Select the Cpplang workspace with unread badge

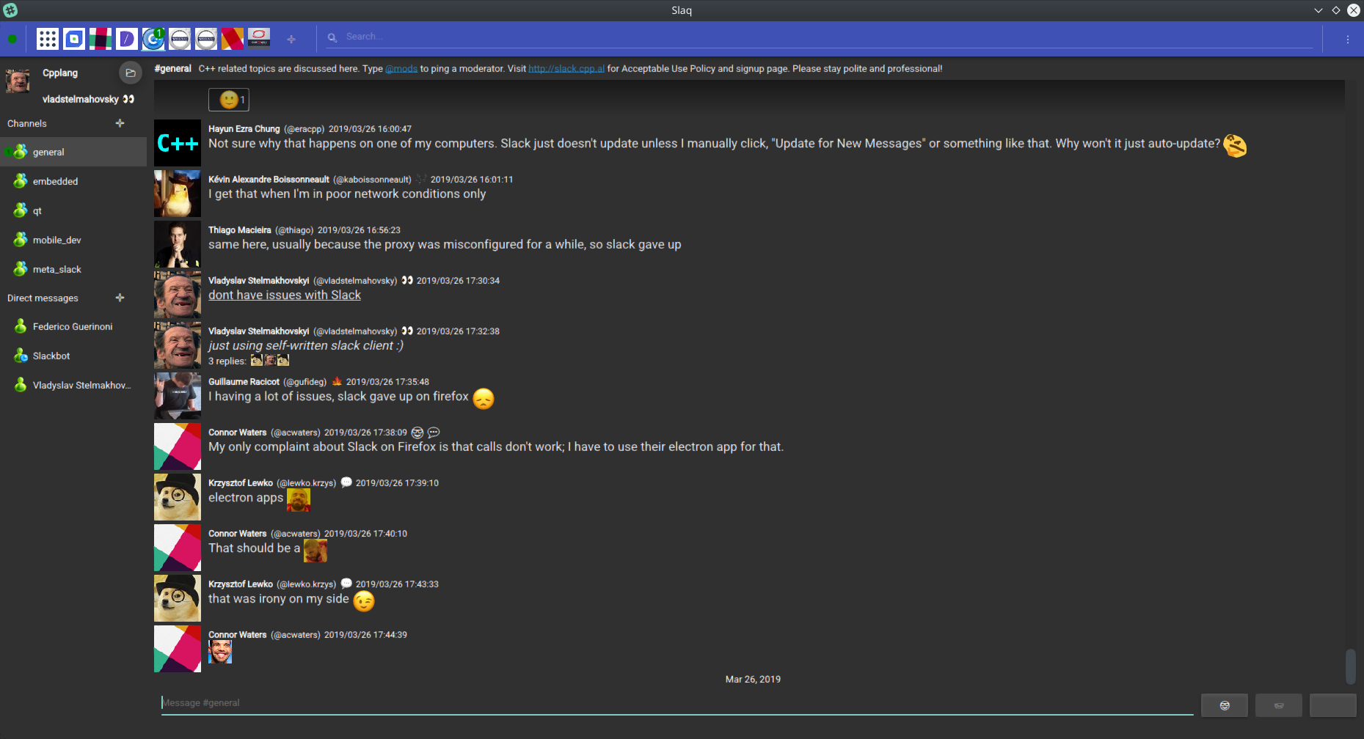click(x=153, y=39)
